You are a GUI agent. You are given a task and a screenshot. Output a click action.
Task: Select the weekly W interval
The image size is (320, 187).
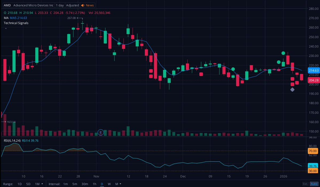pos(109,184)
